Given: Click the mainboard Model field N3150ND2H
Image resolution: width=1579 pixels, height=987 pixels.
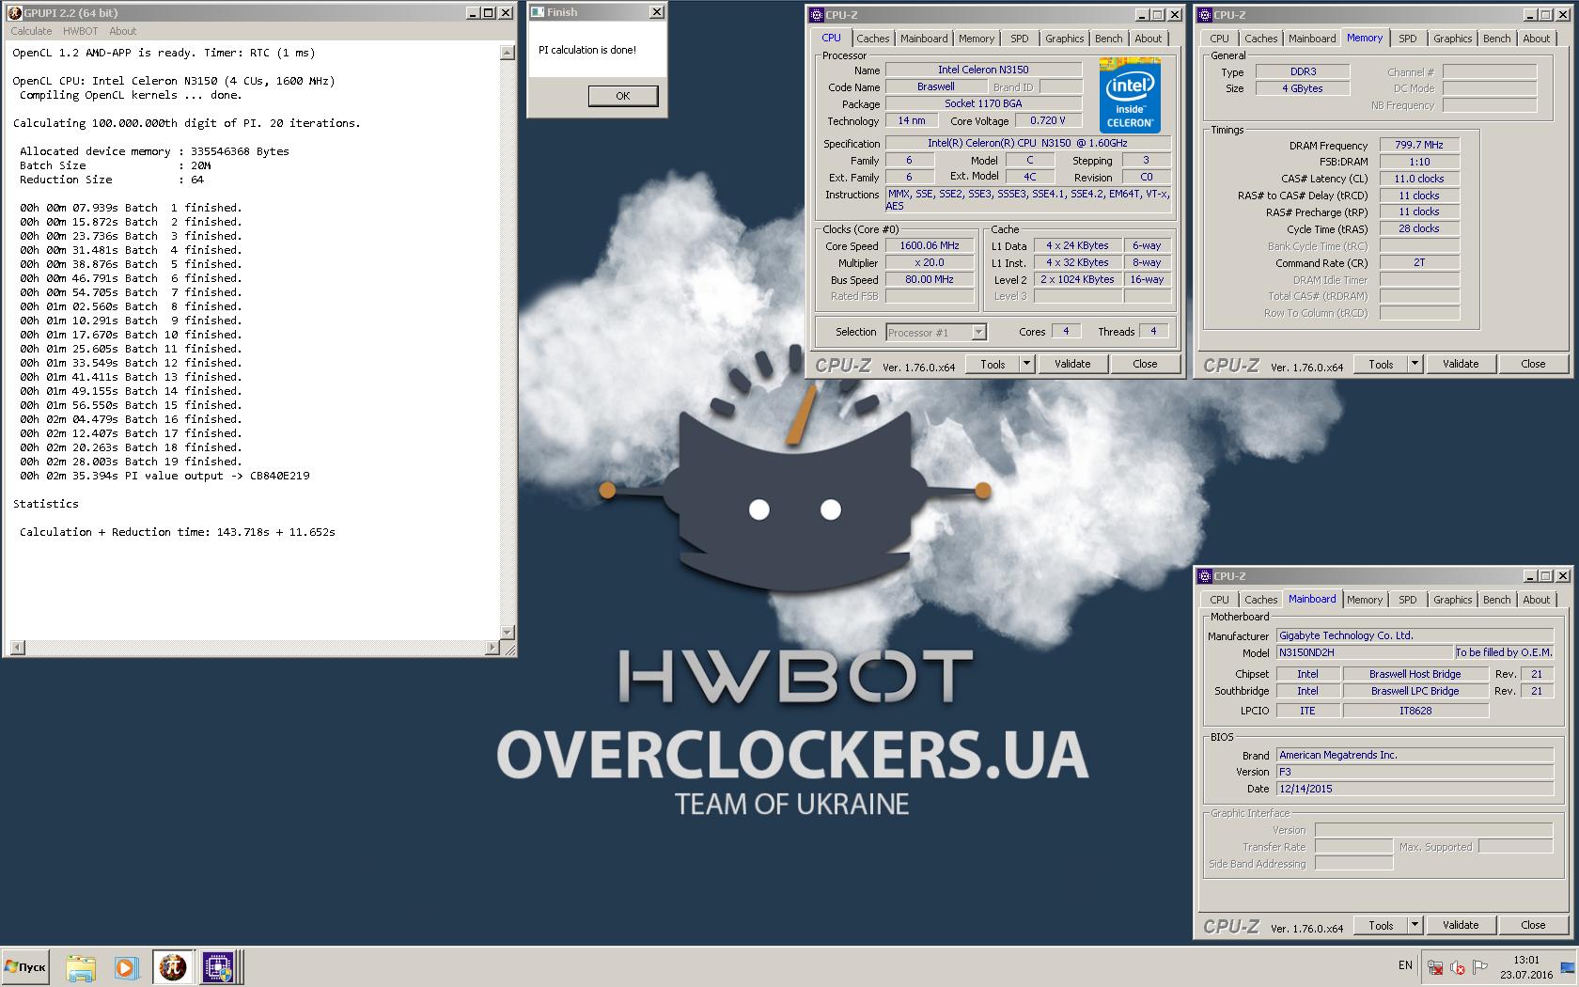Looking at the screenshot, I should 1364,652.
